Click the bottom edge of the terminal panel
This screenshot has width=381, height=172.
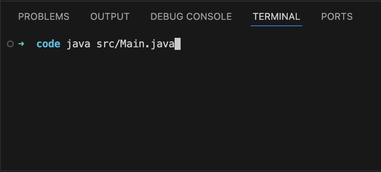coord(190,171)
